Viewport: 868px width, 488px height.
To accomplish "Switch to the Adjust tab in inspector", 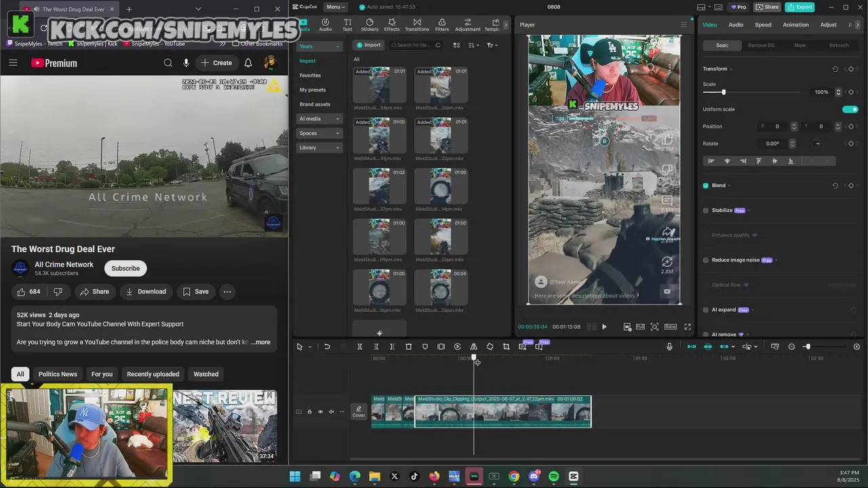I will (x=829, y=25).
